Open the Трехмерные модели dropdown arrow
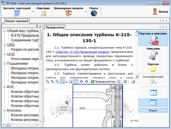 tap(86, 12)
